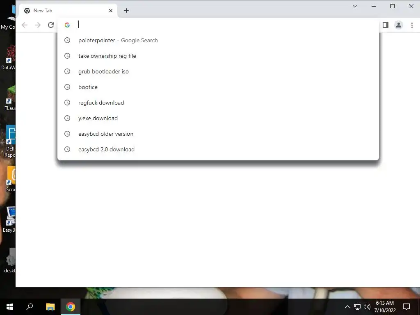Select 'pointerpointer - Google Search' suggestion
This screenshot has height=315, width=420.
click(218, 41)
